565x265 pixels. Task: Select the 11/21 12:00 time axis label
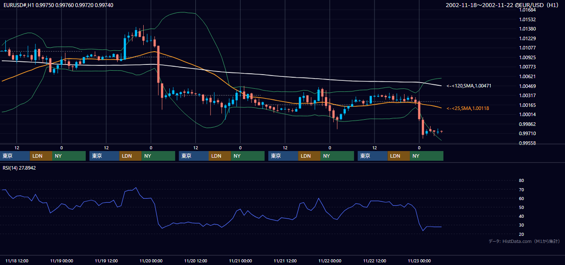click(285, 261)
